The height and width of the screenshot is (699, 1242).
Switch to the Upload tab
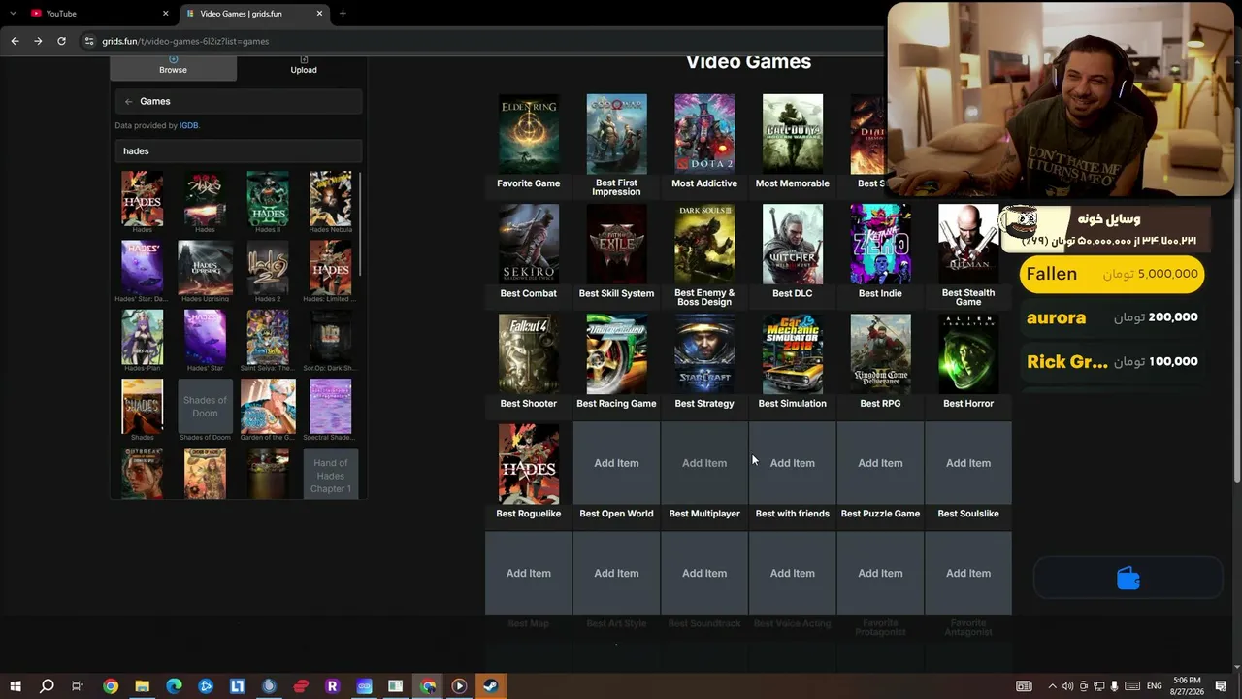pos(304,66)
